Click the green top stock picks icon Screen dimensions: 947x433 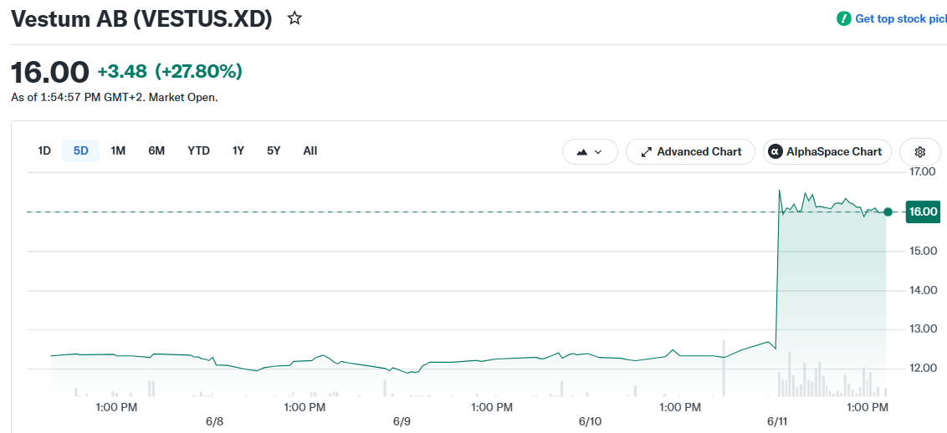coord(843,18)
